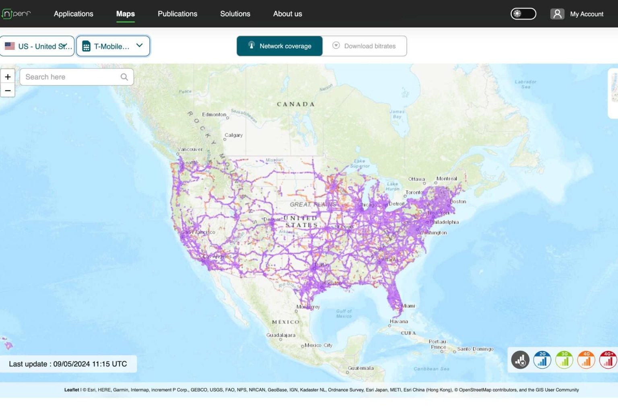Click the My Account profile icon
This screenshot has height=412, width=618.
click(557, 14)
